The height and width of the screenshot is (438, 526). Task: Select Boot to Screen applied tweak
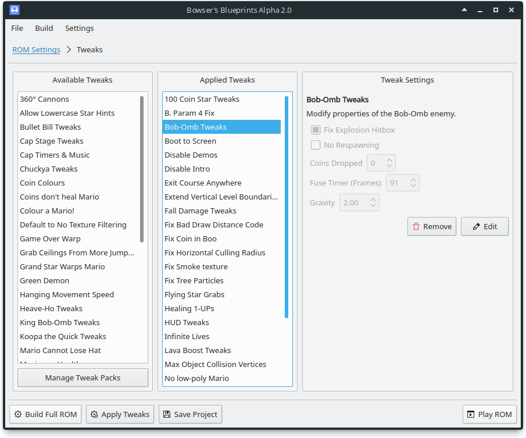(x=222, y=141)
